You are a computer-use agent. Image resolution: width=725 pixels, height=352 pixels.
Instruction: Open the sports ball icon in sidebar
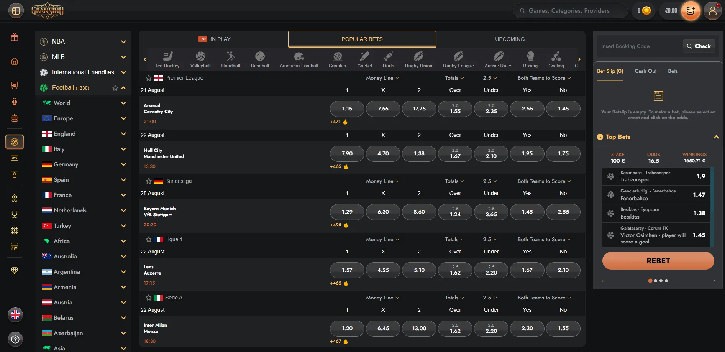(x=15, y=142)
